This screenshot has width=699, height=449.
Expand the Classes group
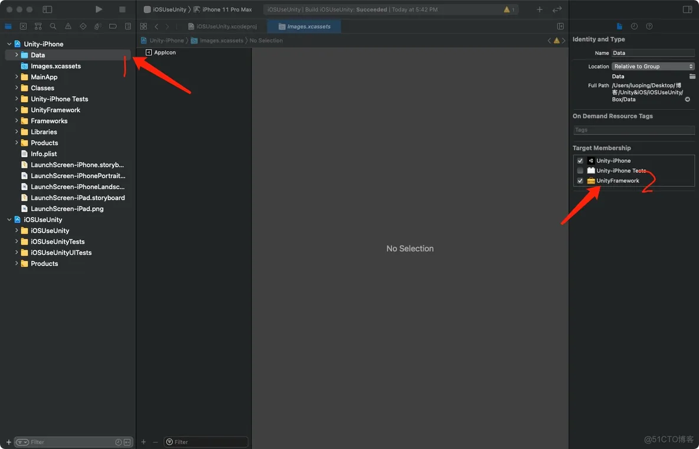pos(17,88)
